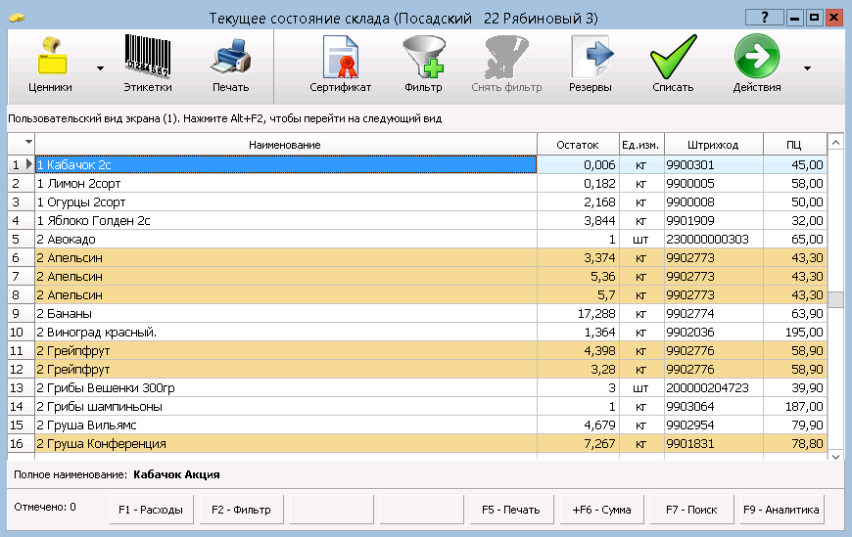Expand the Действия dropdown arrow

(x=808, y=68)
